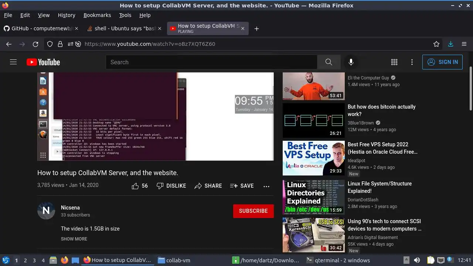Save video to playlist with SAVE
Screen dimensions: 473x266
pos(242,186)
